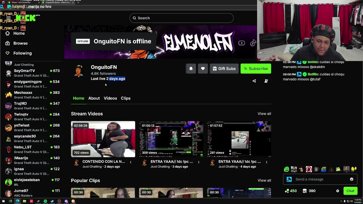Image resolution: width=363 pixels, height=204 pixels.
Task: Click the notification bell for OnguitoFN
Action: pyautogui.click(x=191, y=69)
